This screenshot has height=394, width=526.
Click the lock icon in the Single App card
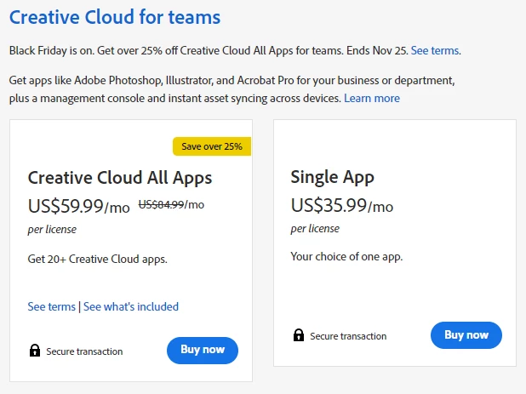[x=299, y=335]
